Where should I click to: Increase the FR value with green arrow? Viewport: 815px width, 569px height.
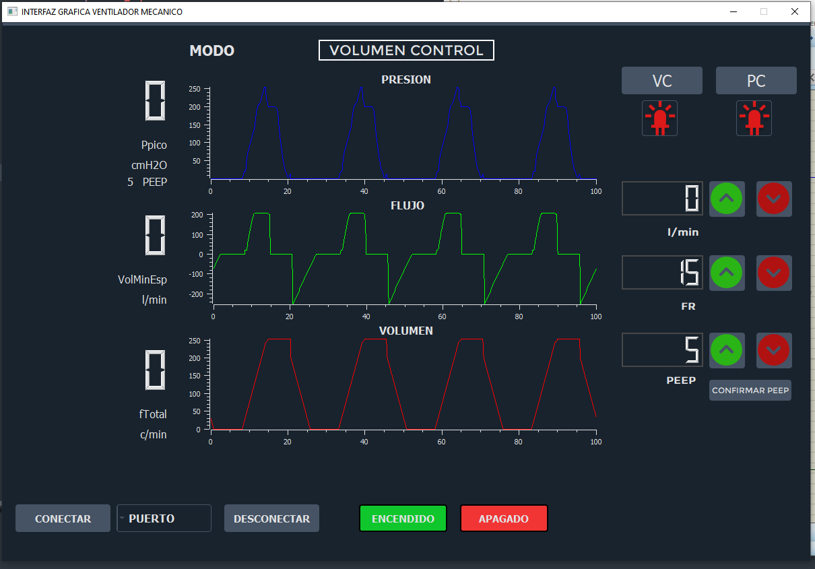tap(727, 273)
